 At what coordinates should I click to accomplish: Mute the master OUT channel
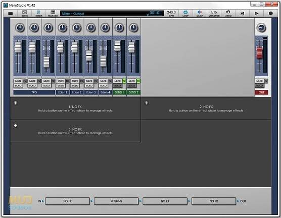pos(259,81)
